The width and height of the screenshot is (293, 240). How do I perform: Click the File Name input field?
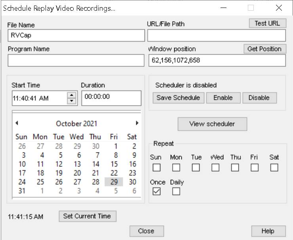(76, 35)
